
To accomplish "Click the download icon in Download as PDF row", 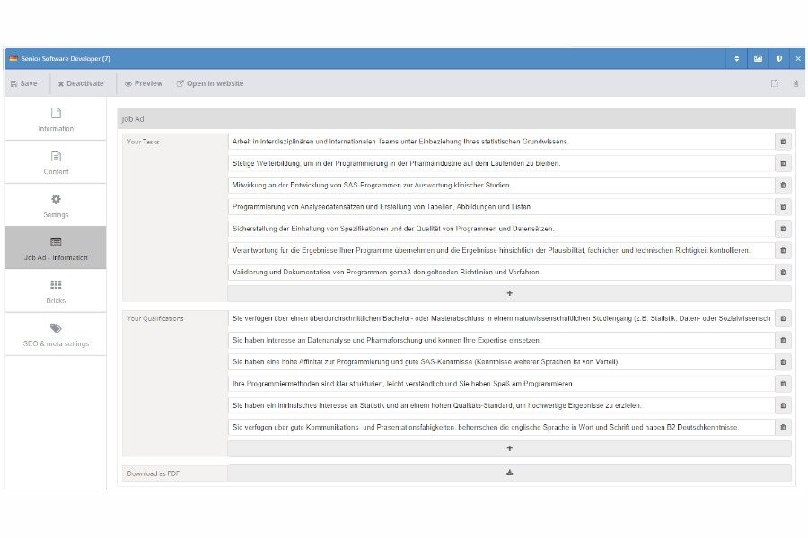I will (x=511, y=467).
